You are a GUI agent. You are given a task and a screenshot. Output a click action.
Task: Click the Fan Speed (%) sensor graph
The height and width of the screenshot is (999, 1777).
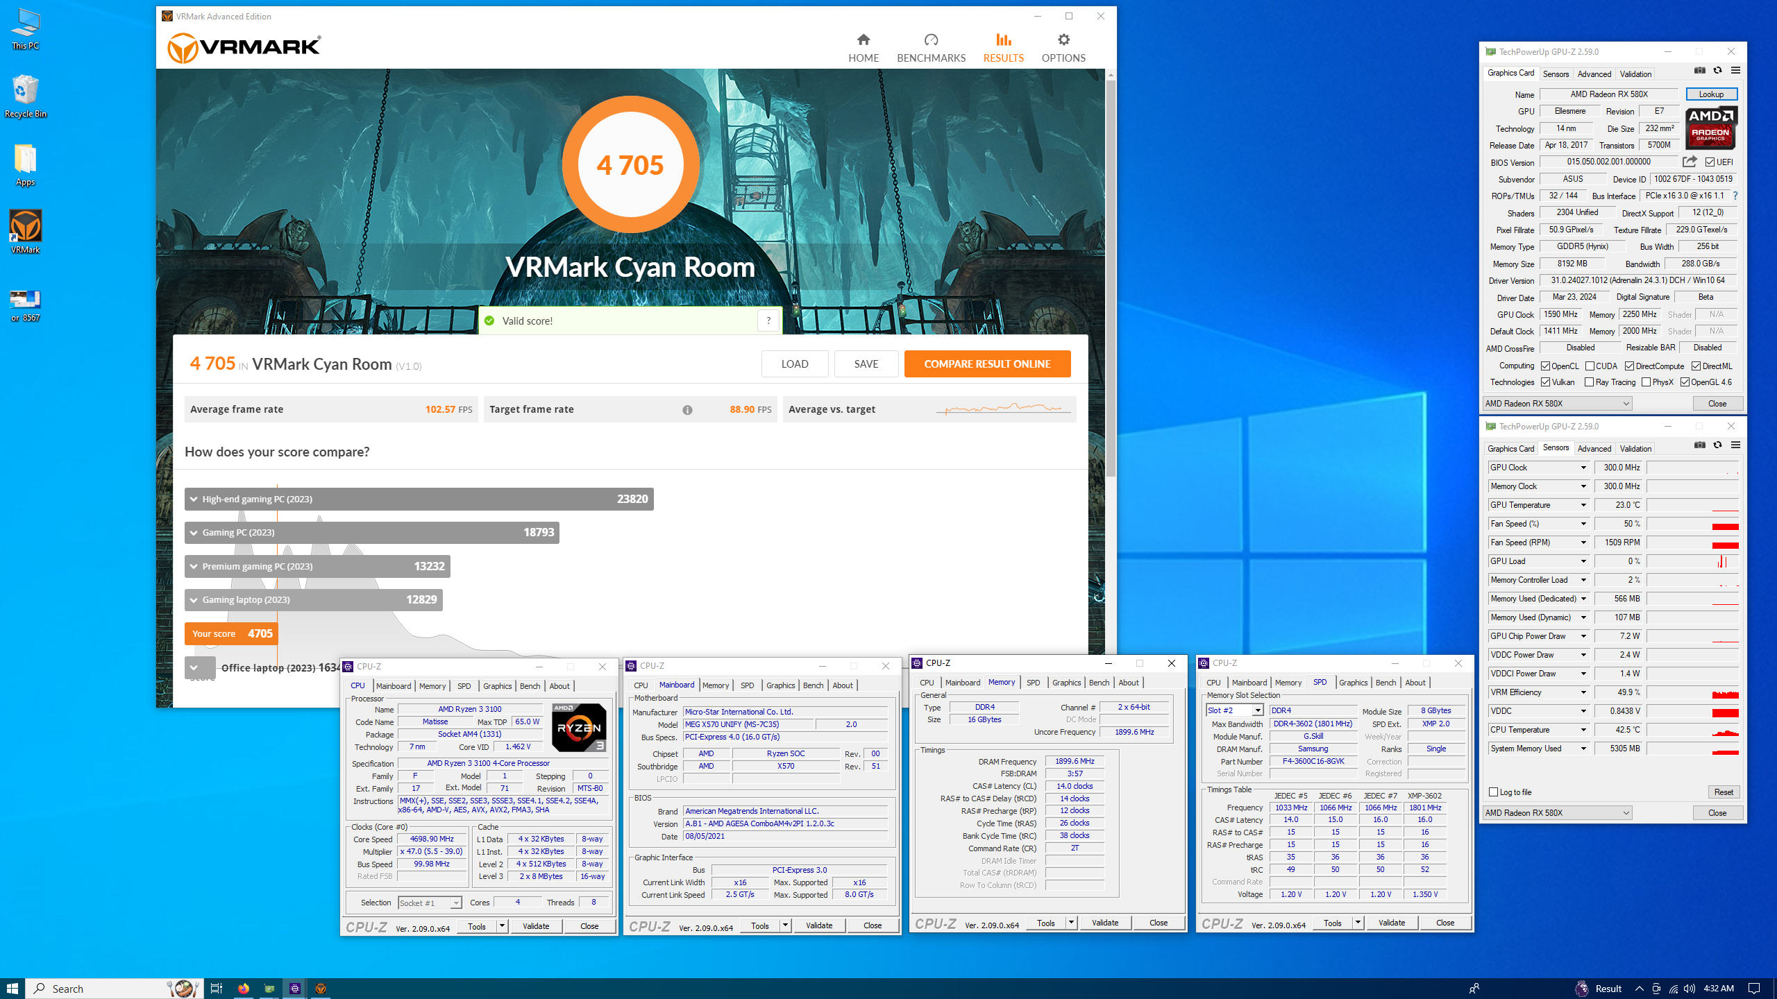click(1693, 524)
